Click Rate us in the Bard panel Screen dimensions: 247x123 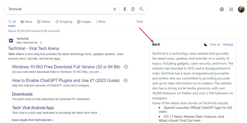(x=215, y=44)
